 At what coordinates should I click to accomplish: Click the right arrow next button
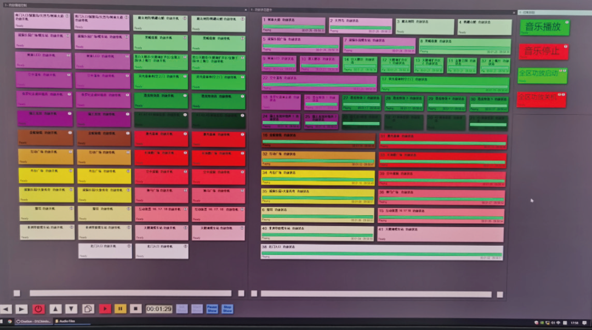click(21, 309)
